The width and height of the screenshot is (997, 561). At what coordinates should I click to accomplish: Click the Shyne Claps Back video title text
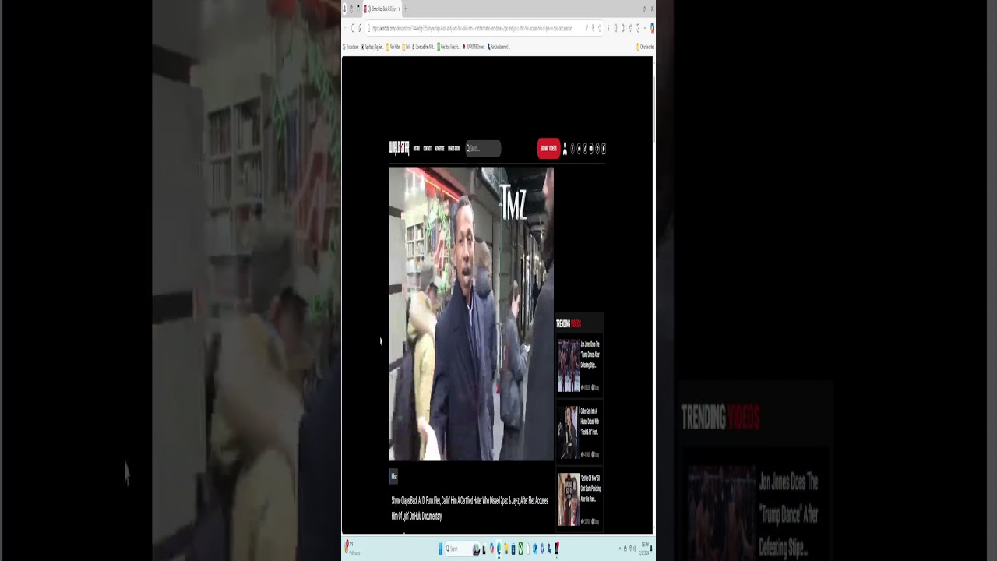tap(470, 508)
